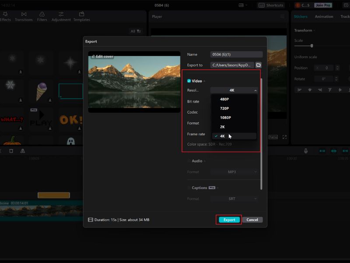Screen dimensions: 350x263
Task: Click the Export to path field
Action: tap(232, 65)
